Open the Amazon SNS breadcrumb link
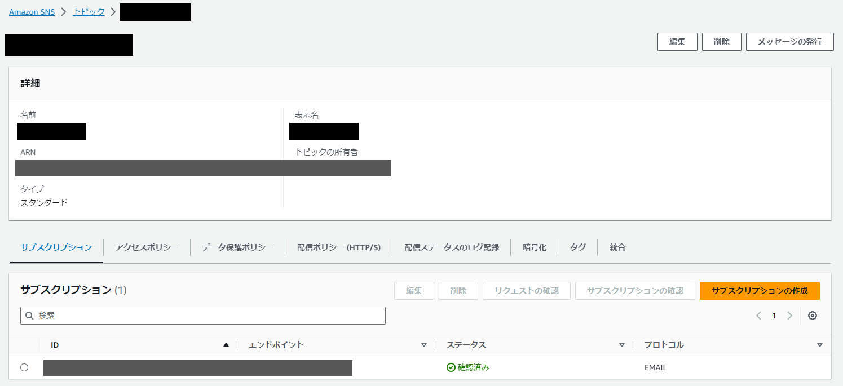This screenshot has height=386, width=843. [32, 12]
